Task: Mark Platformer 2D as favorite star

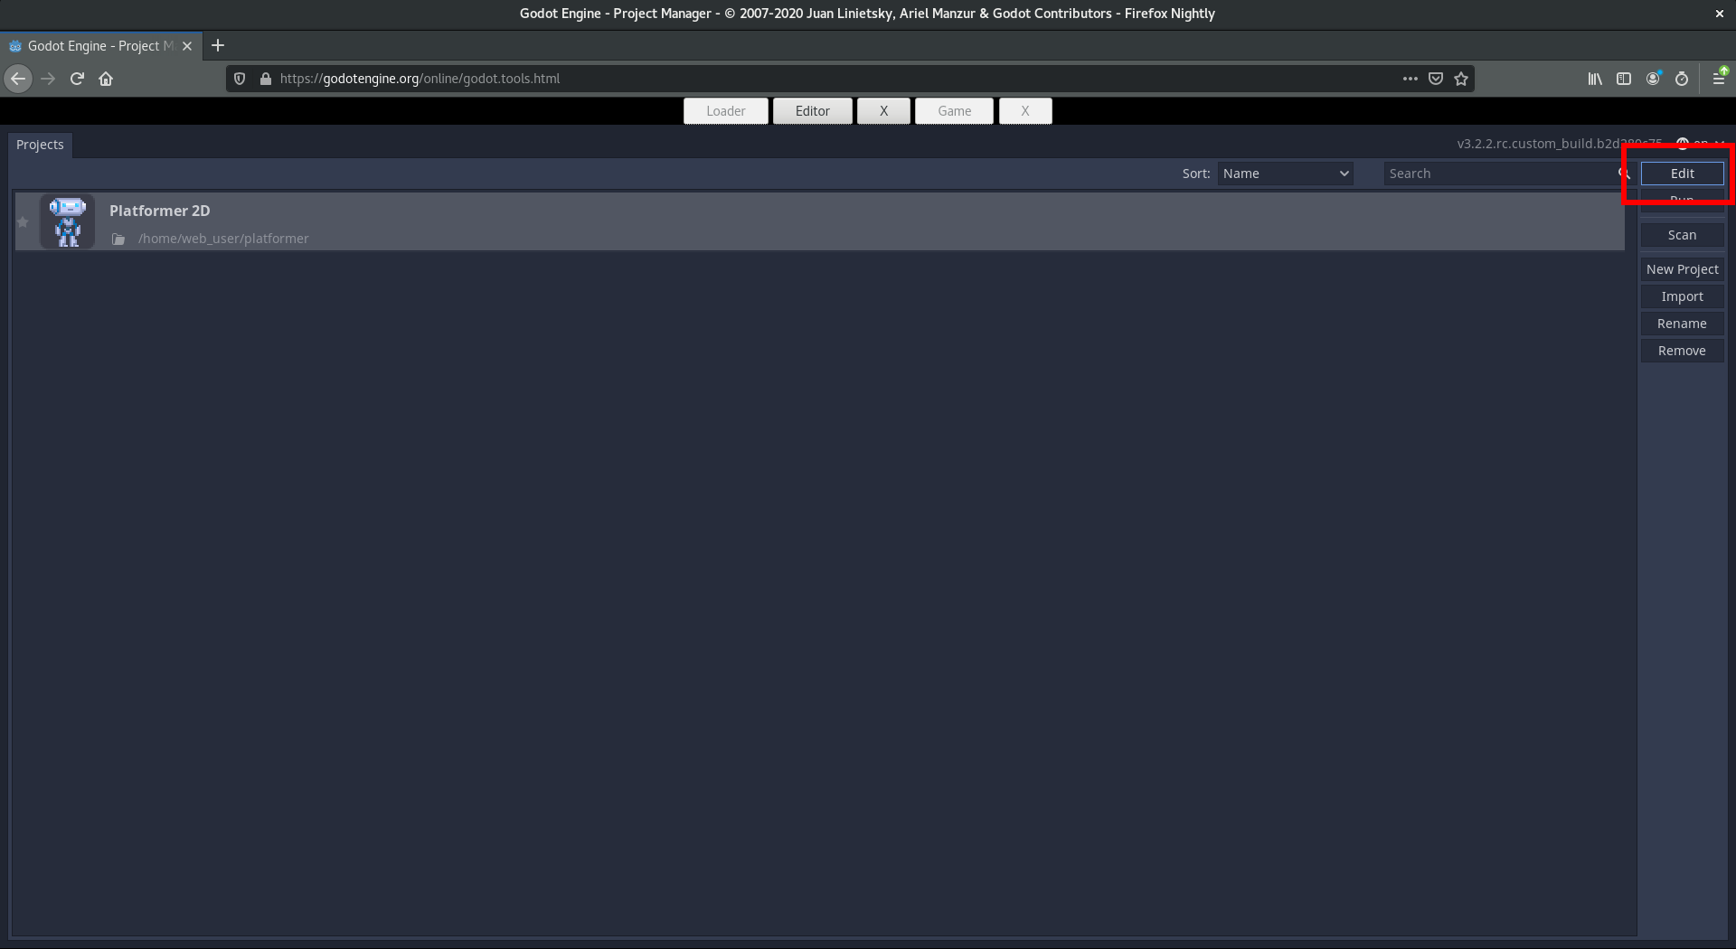Action: (24, 222)
